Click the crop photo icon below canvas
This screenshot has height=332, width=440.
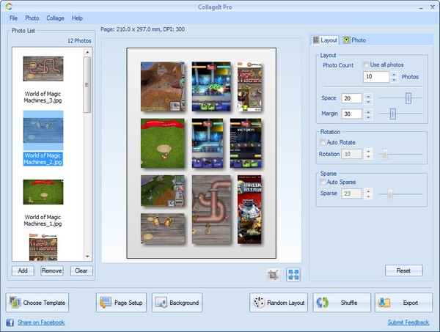pyautogui.click(x=274, y=275)
